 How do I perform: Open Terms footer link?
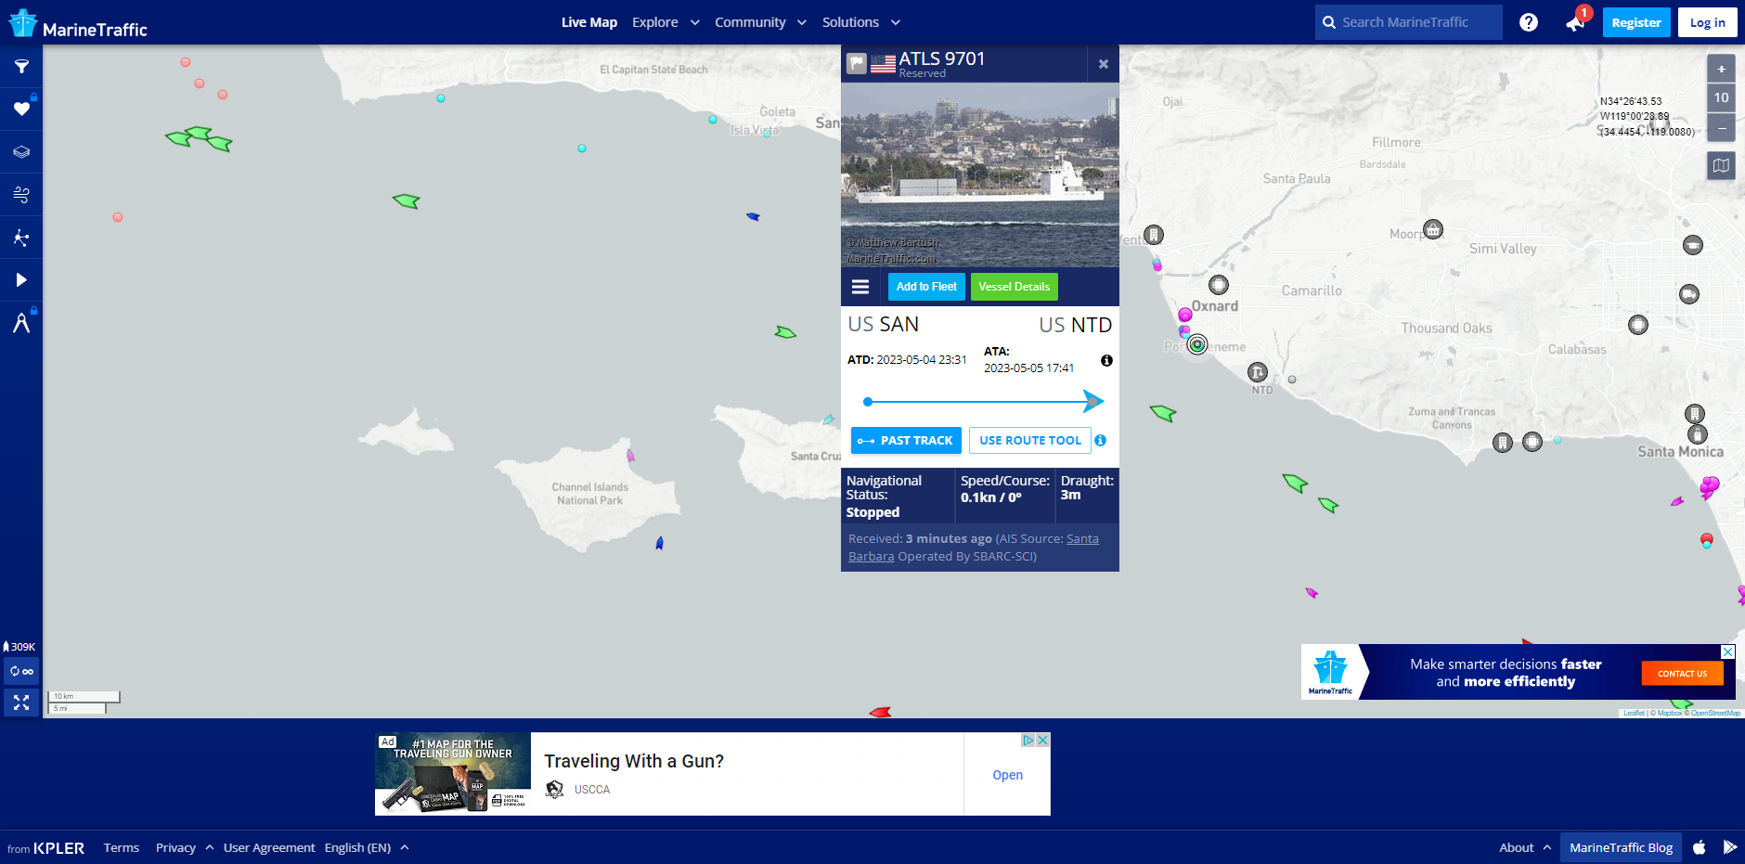tap(122, 847)
